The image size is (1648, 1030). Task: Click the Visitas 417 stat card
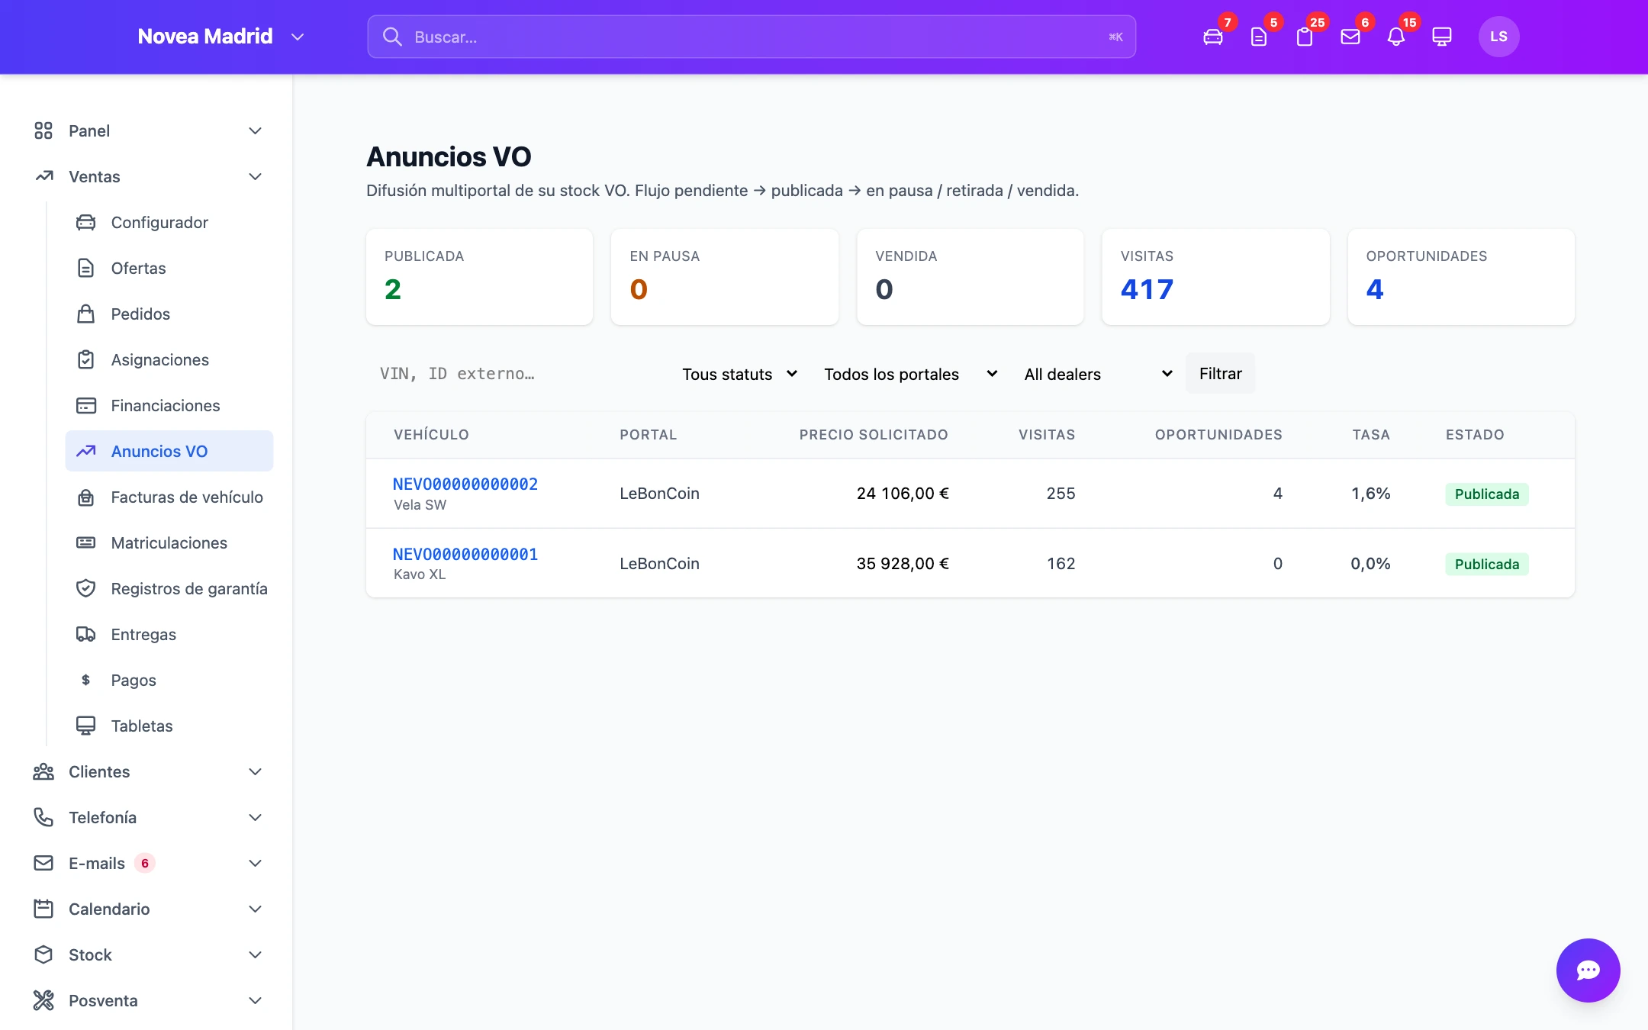(1215, 277)
